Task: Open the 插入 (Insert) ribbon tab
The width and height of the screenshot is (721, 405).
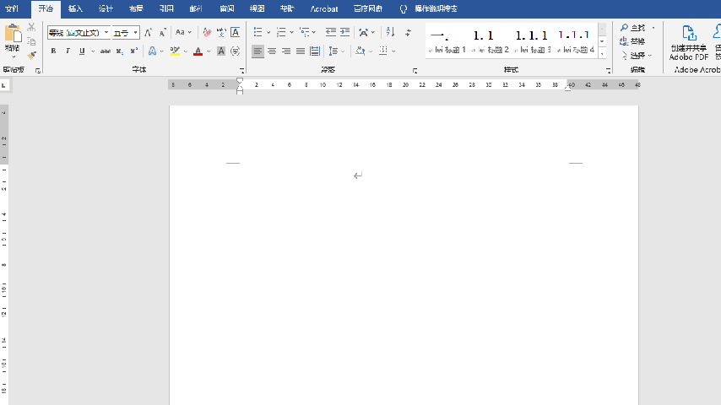Action: (75, 8)
